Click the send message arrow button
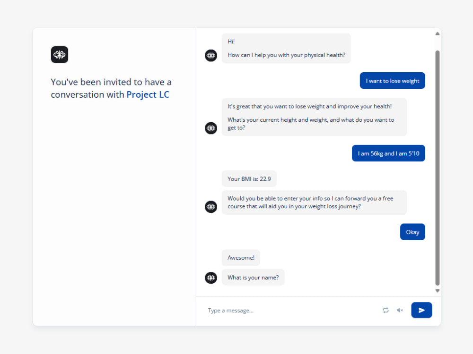Screen dimensions: 473x354 pos(421,310)
